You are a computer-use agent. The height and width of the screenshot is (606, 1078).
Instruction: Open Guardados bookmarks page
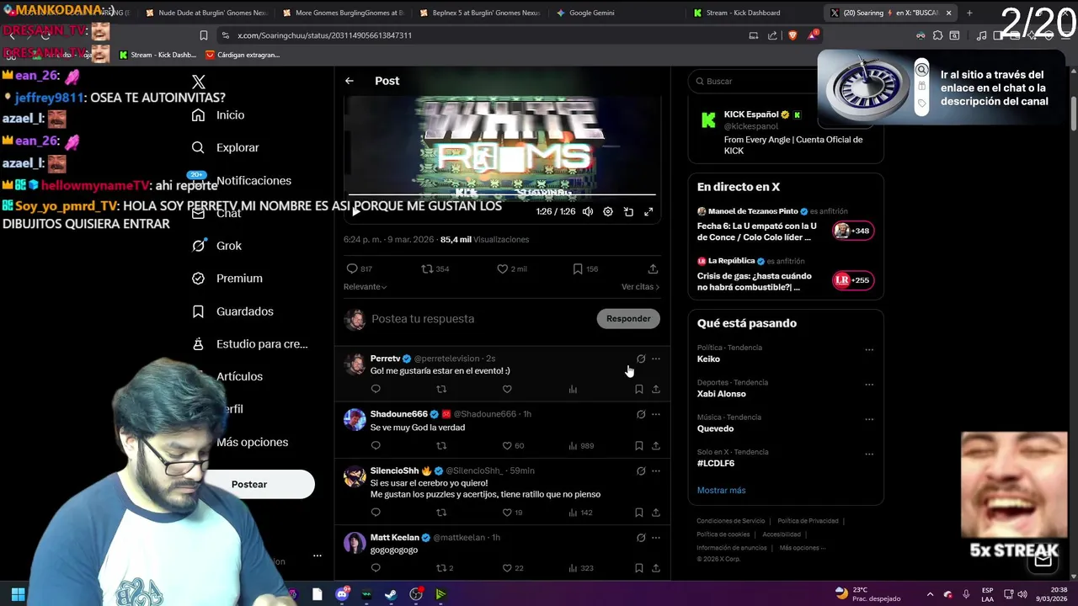click(232, 311)
